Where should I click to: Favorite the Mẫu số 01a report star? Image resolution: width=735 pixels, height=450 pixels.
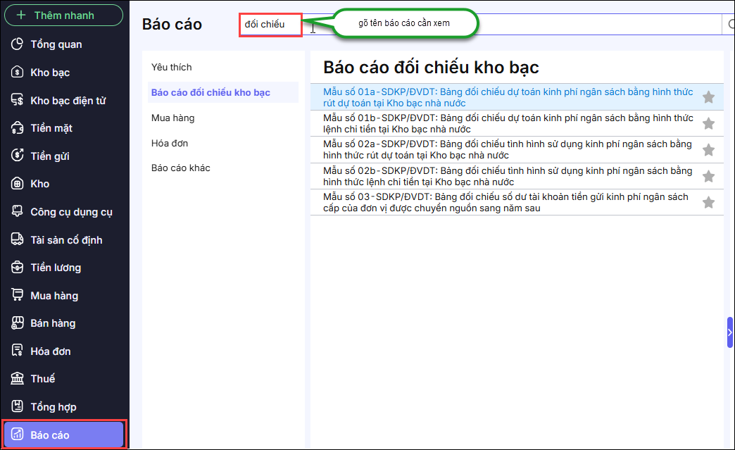click(x=708, y=97)
